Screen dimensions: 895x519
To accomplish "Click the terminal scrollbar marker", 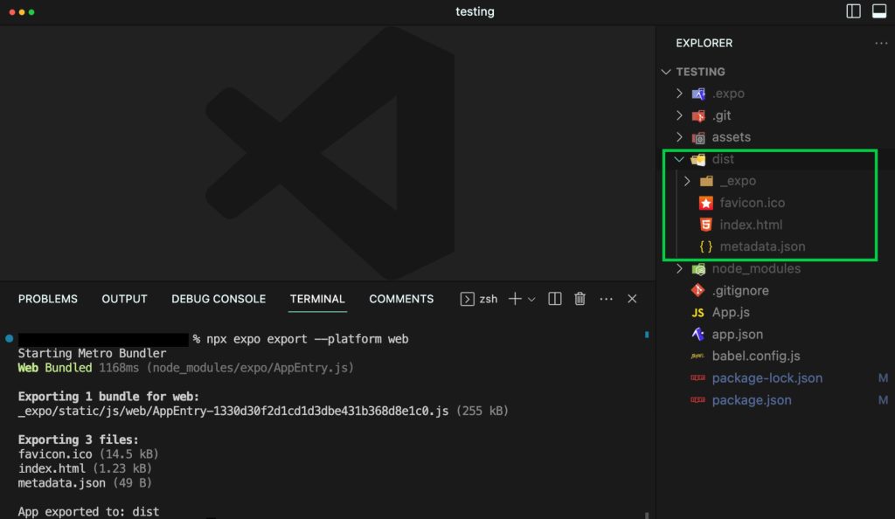I will [647, 335].
